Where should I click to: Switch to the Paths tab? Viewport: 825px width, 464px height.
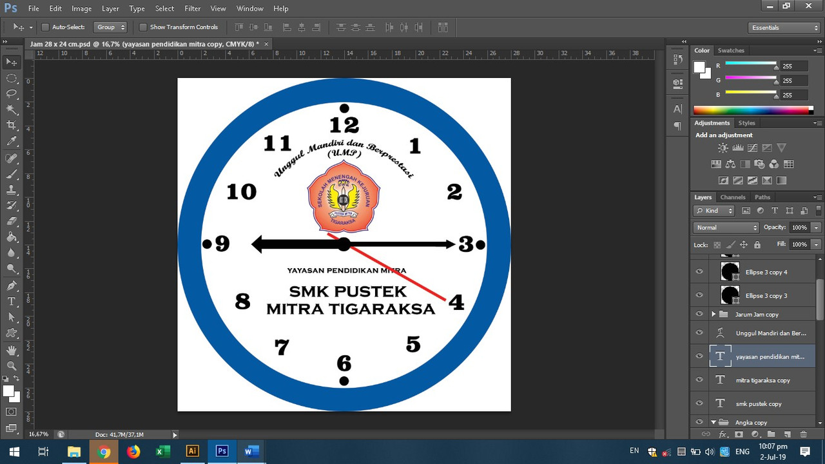pyautogui.click(x=762, y=197)
